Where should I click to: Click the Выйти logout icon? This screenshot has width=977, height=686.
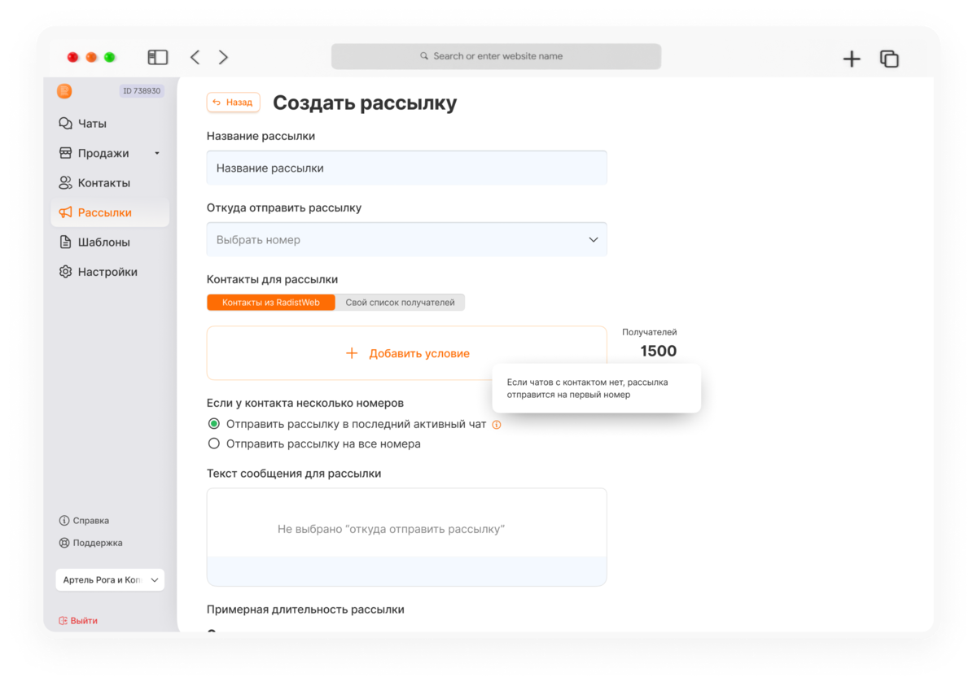(63, 621)
